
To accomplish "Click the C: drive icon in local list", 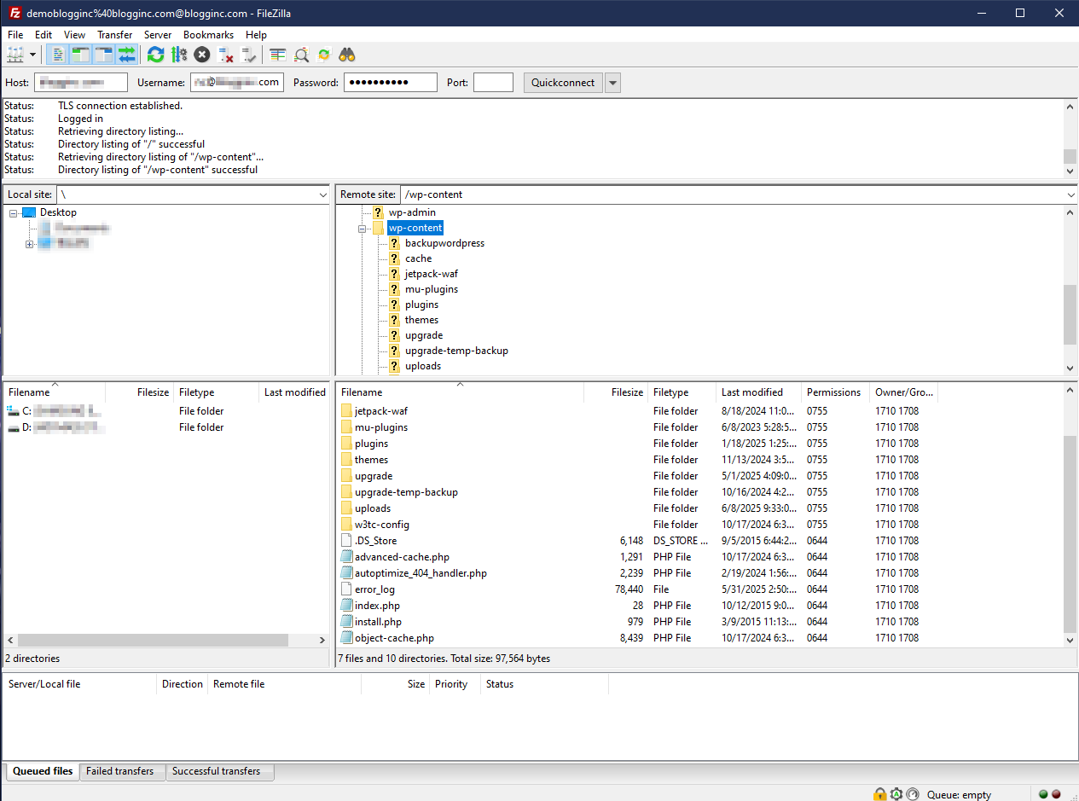I will click(13, 411).
